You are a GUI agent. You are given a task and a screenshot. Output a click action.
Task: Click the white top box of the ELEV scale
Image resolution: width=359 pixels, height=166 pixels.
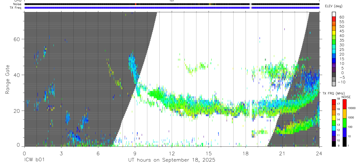(x=334, y=14)
